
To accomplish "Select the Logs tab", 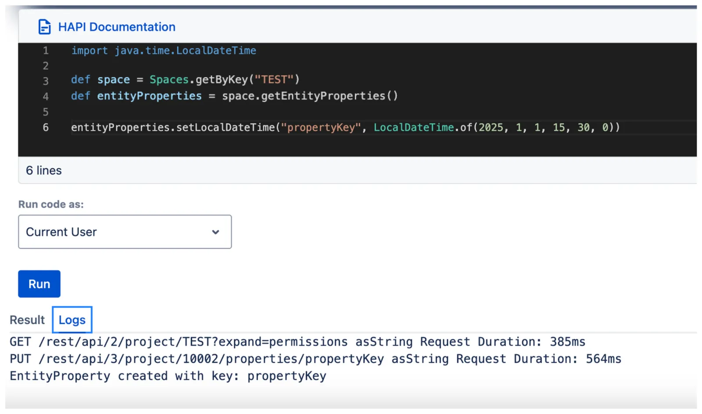I will 72,320.
